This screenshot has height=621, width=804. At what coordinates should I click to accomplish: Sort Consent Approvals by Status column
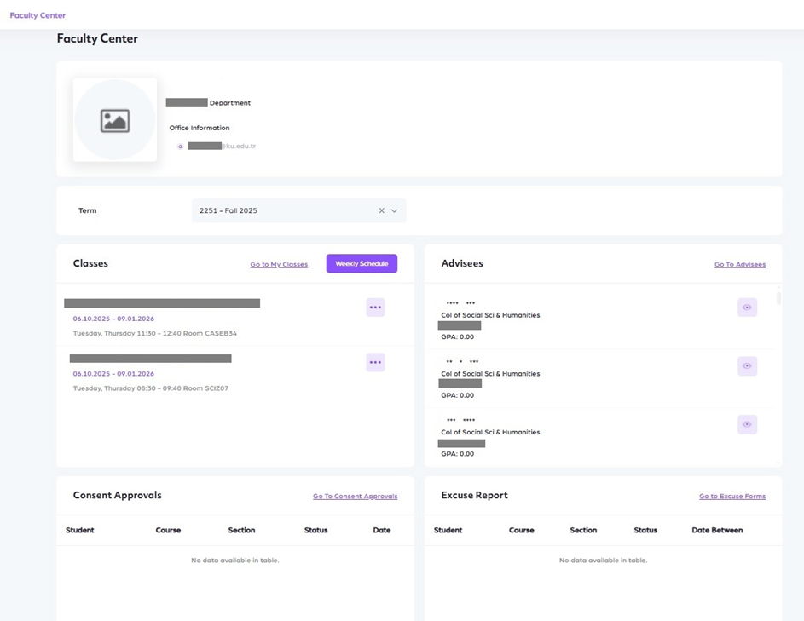tap(315, 530)
